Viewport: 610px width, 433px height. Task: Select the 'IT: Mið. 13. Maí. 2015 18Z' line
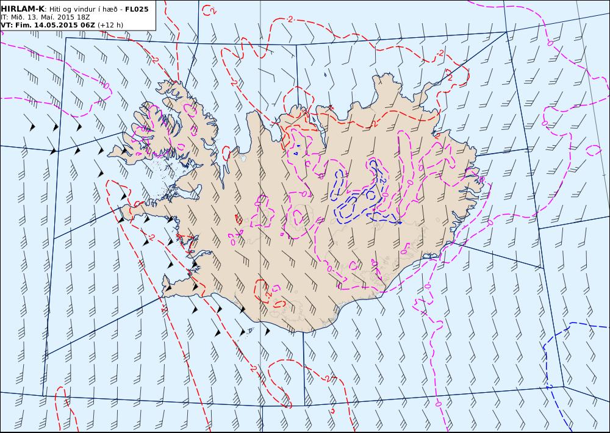45,17
